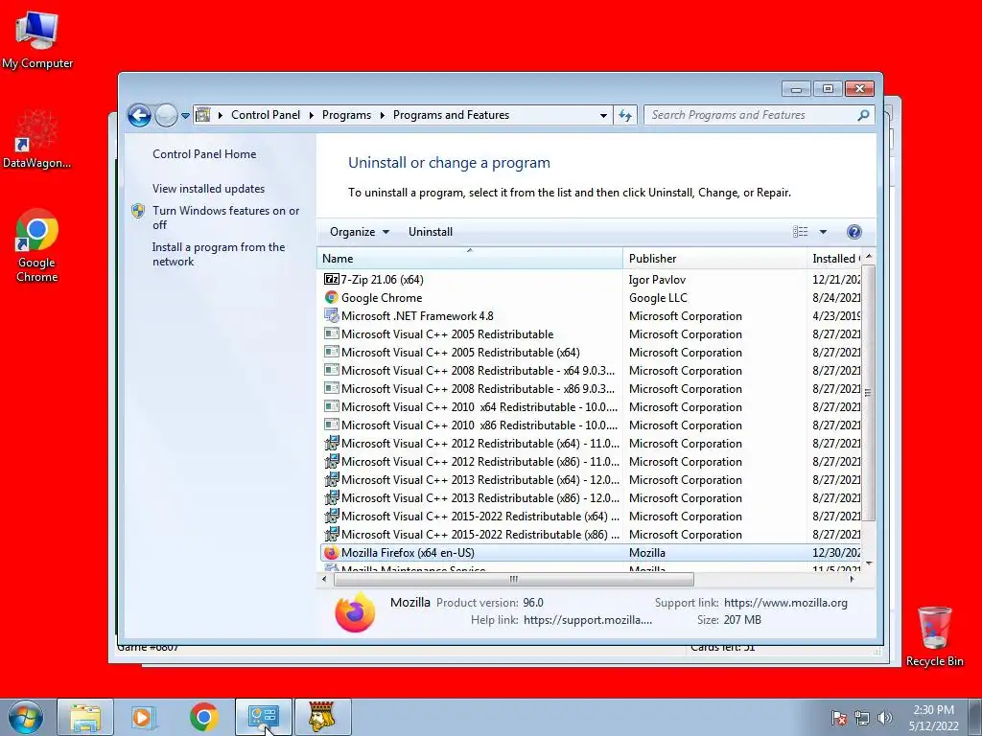Open View installed updates link
The height and width of the screenshot is (736, 982).
tap(208, 189)
